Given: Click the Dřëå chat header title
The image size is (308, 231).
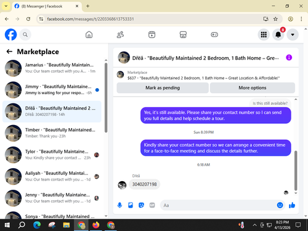Looking at the screenshot, I should click(205, 58).
